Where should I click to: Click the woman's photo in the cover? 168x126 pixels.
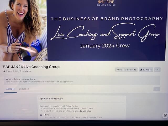tap(24, 30)
